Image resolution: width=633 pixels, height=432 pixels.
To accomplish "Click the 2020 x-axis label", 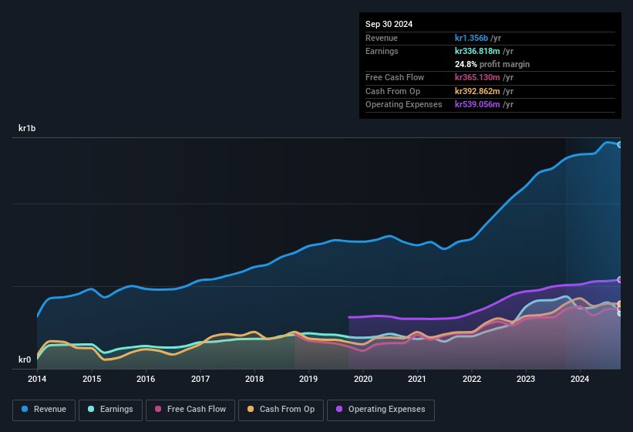I will pos(362,379).
